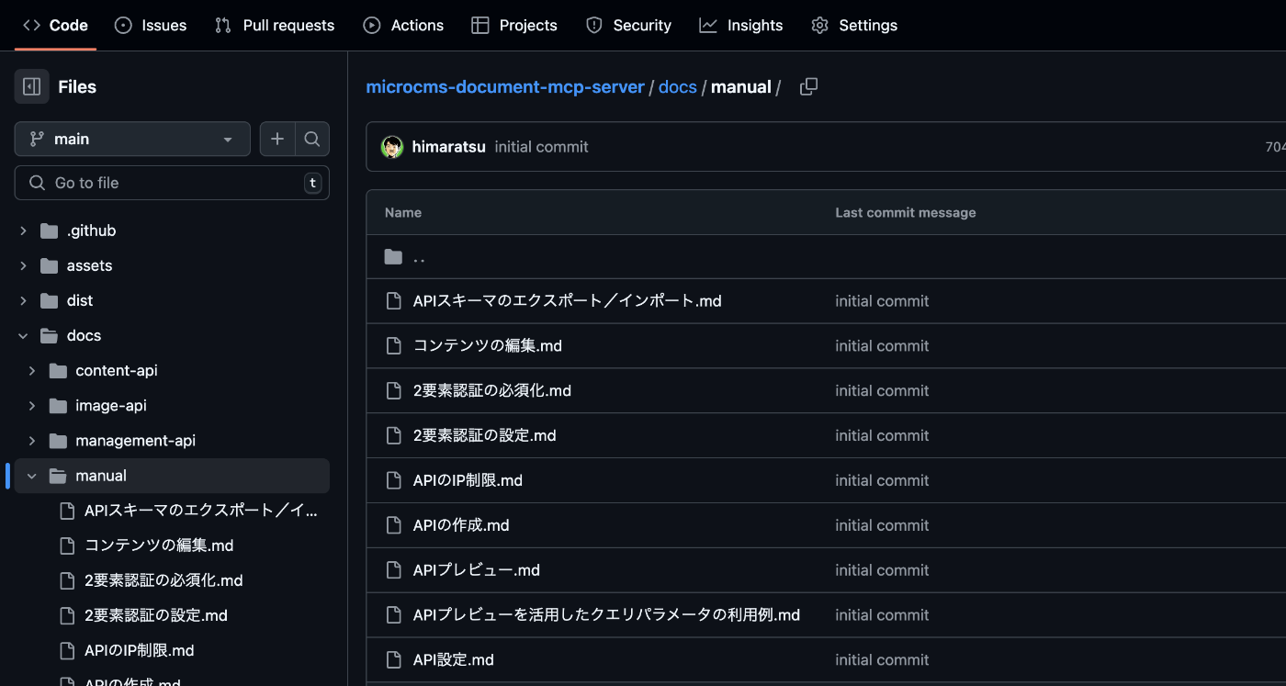Viewport: 1286px width, 686px height.
Task: Click the add file plus icon
Action: 277,139
